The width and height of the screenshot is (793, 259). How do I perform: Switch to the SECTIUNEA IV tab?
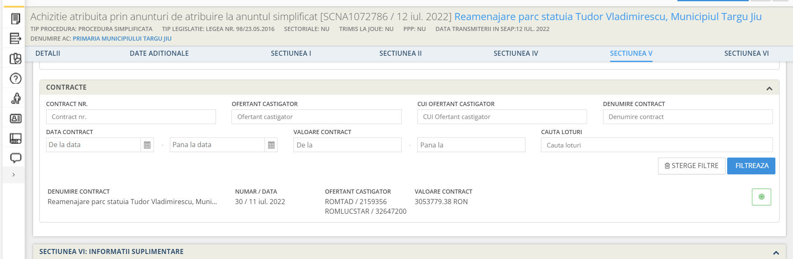pyautogui.click(x=515, y=53)
